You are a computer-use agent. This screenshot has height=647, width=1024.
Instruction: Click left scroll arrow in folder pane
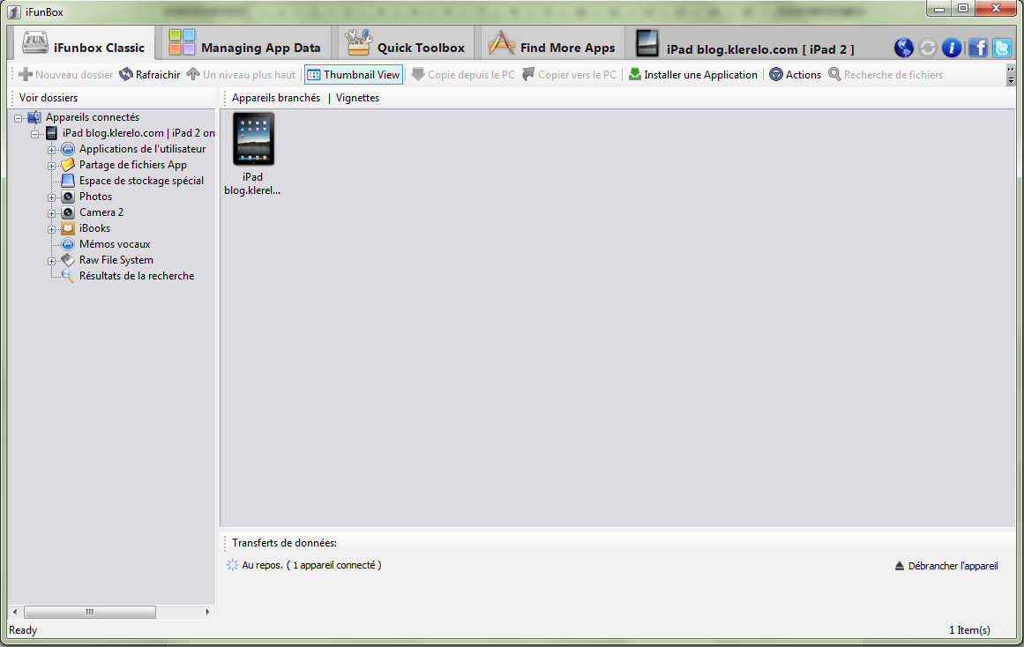[15, 612]
